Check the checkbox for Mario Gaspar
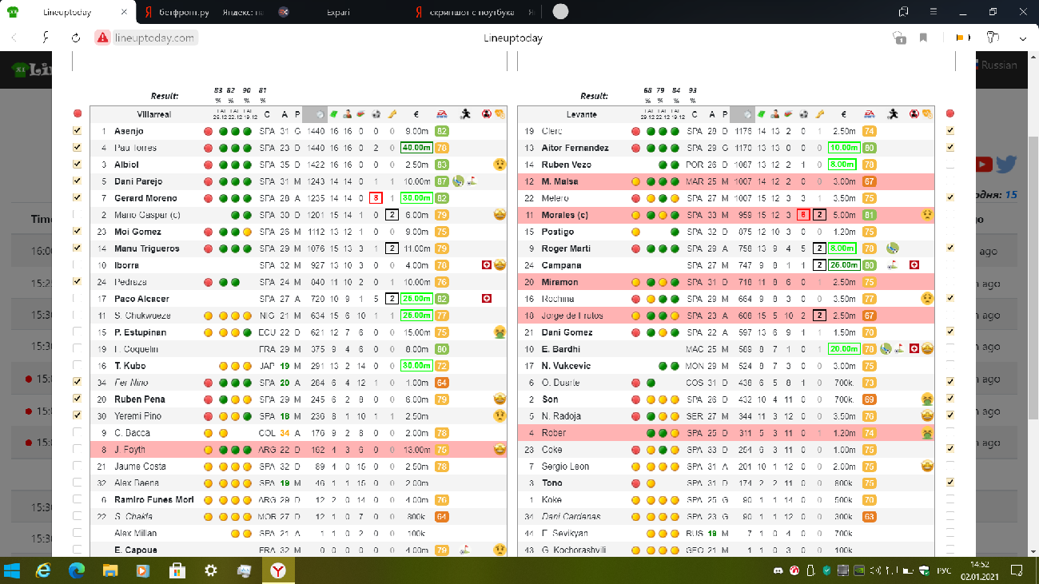Viewport: 1039px width, 584px height. click(78, 215)
